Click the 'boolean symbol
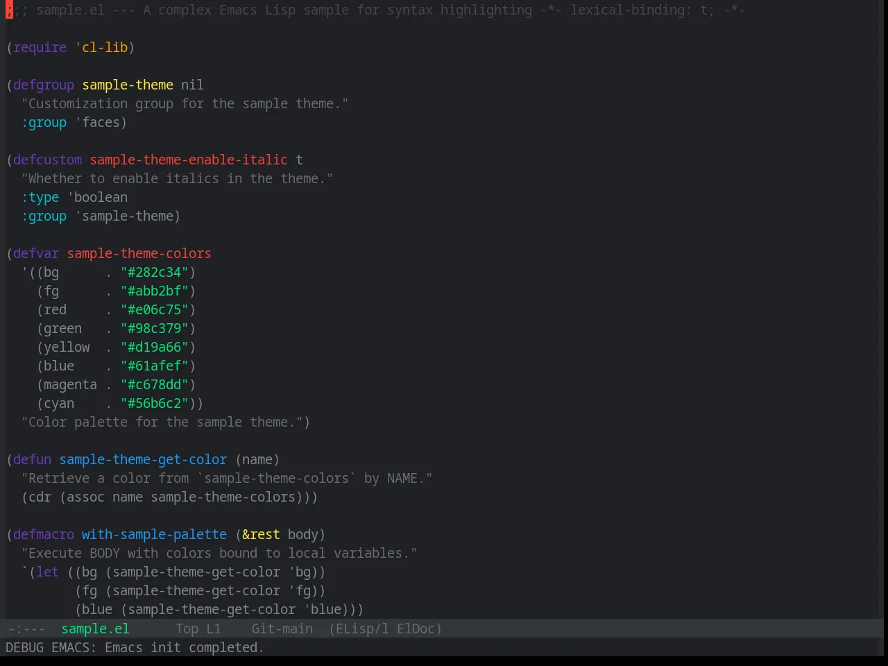Screen dimensions: 888x666 (x=98, y=197)
